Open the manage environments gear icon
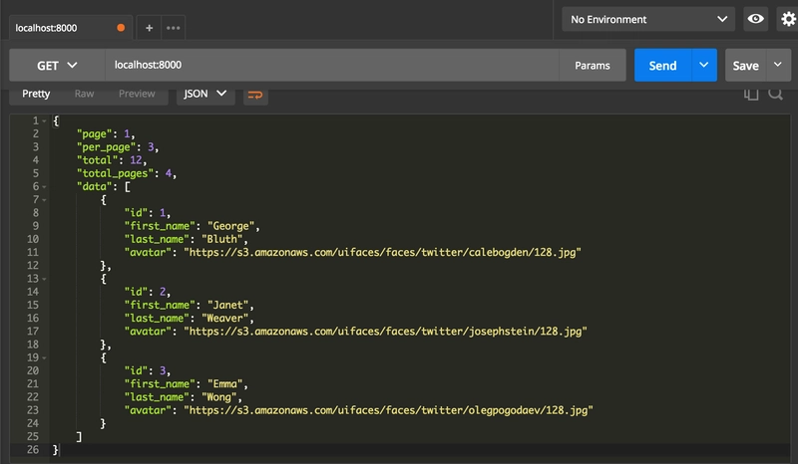The width and height of the screenshot is (798, 464). coord(787,19)
